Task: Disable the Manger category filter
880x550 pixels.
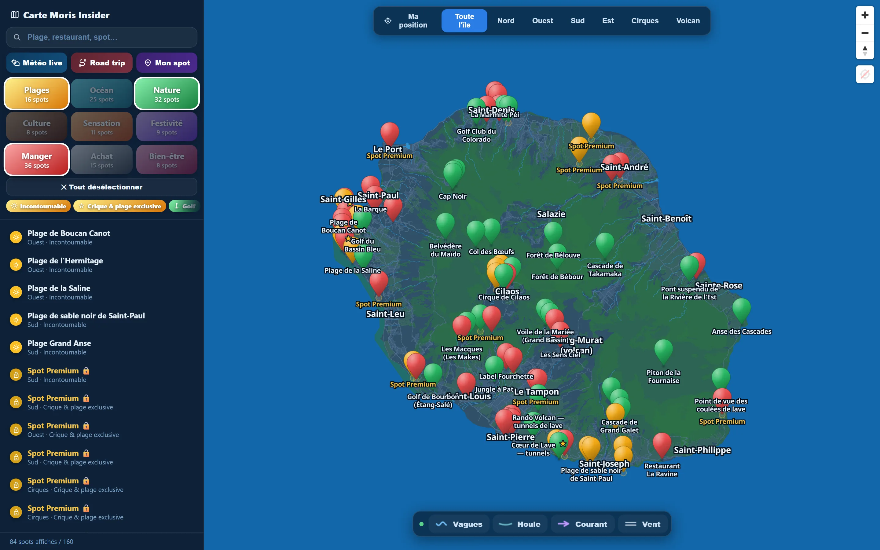Action: tap(37, 160)
